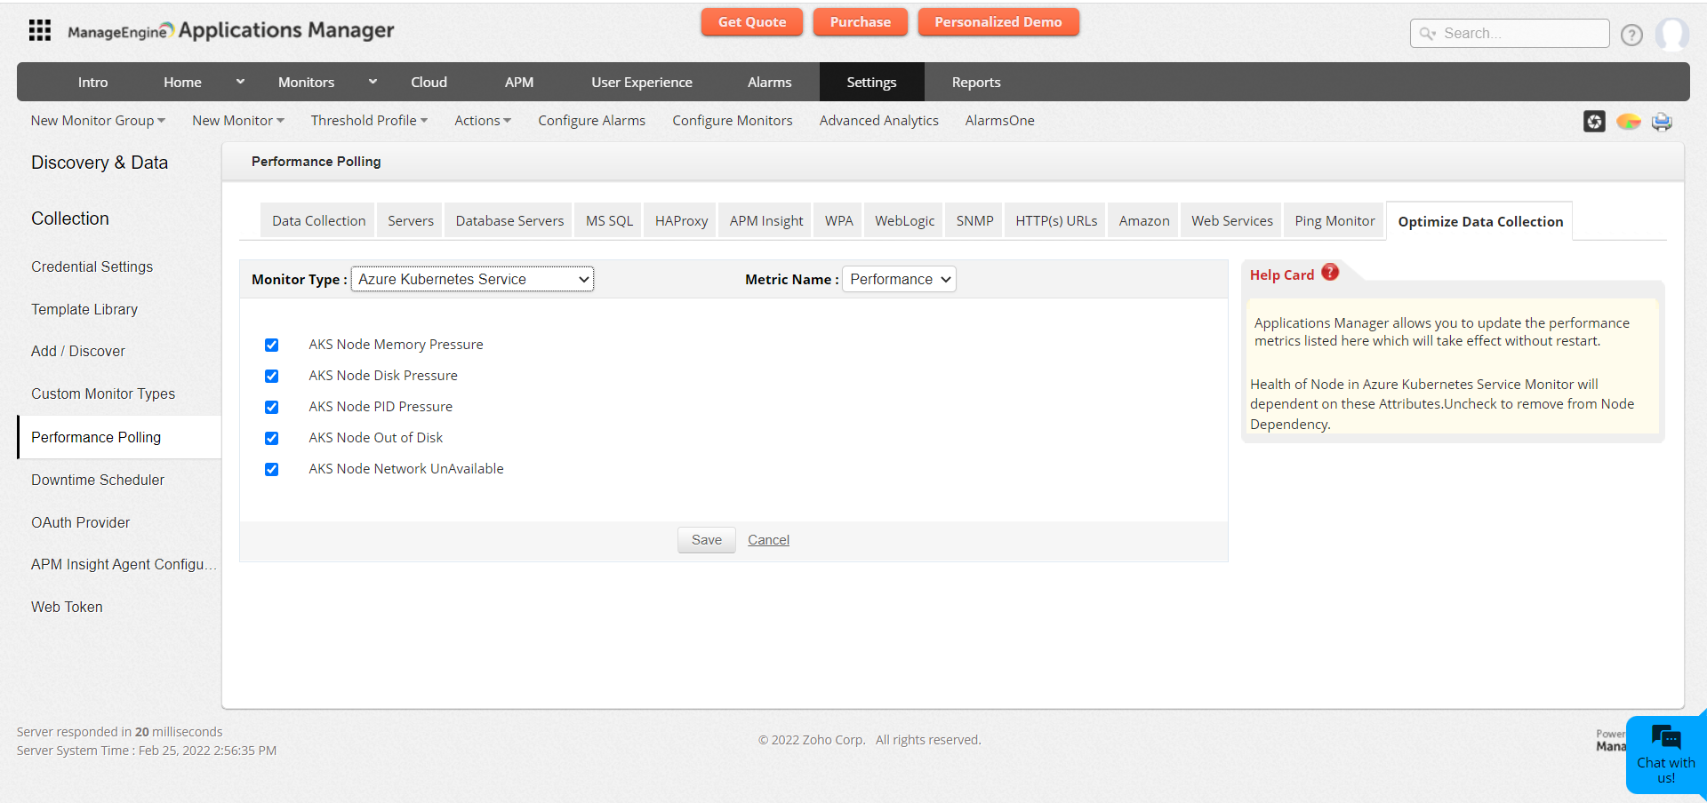Open the Alarms menu
This screenshot has width=1707, height=803.
click(x=769, y=83)
